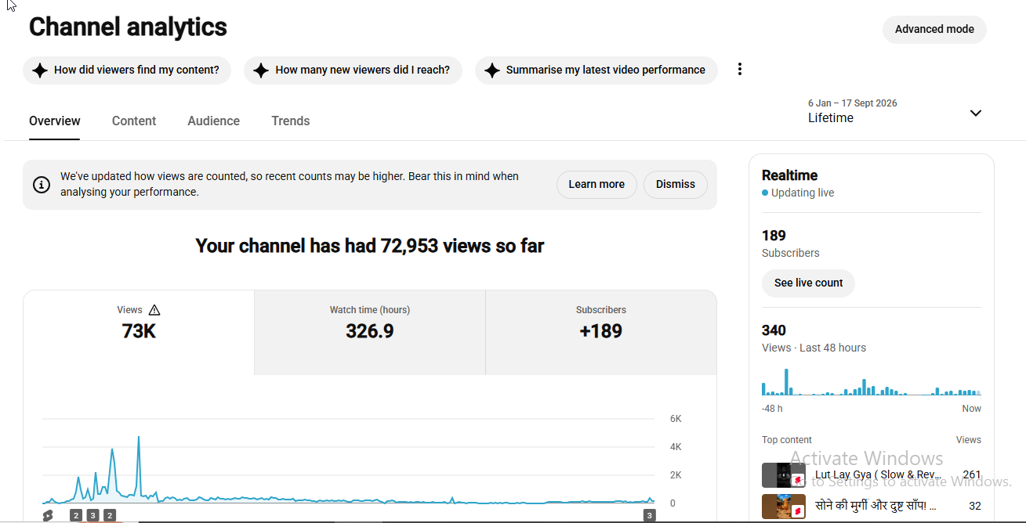This screenshot has width=1026, height=523.
Task: Switch to the Content tab
Action: (x=134, y=121)
